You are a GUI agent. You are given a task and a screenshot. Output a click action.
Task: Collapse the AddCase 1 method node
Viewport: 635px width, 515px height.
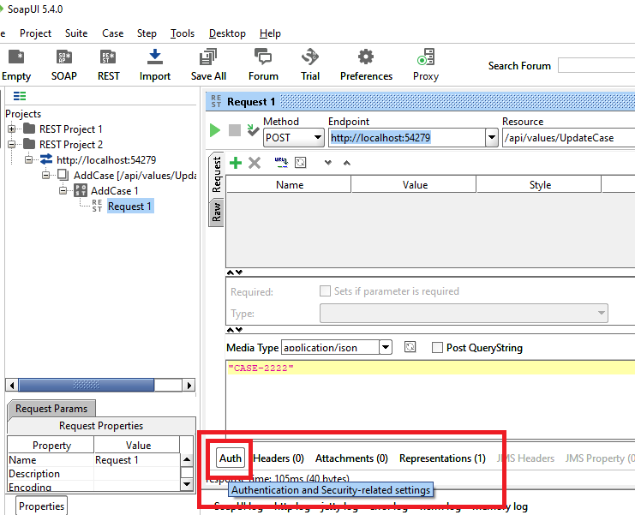(x=63, y=191)
